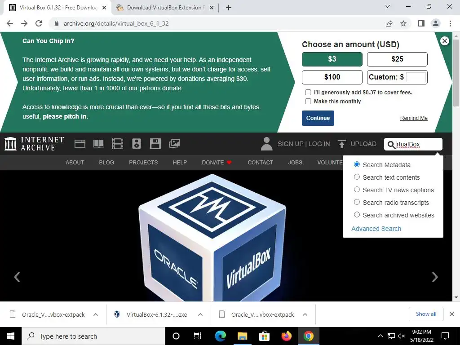
Task: Open PROJECTS menu item
Action: [x=143, y=163]
